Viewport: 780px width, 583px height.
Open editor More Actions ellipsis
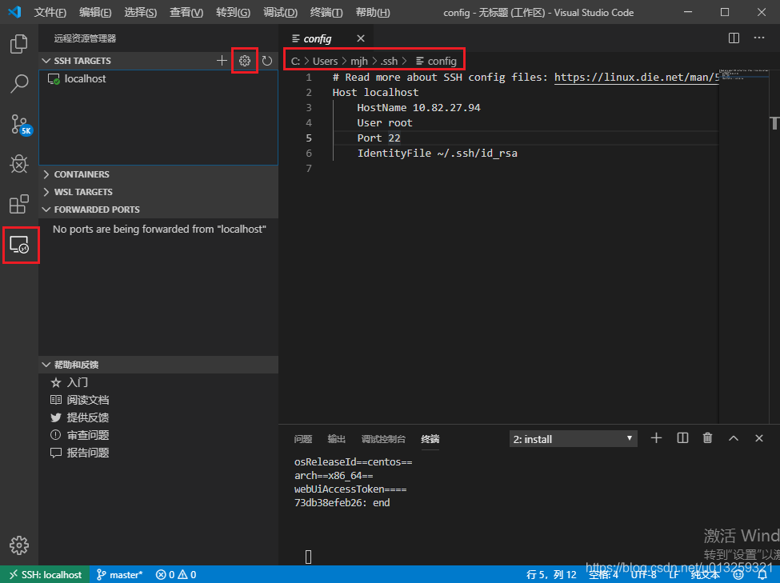(758, 38)
